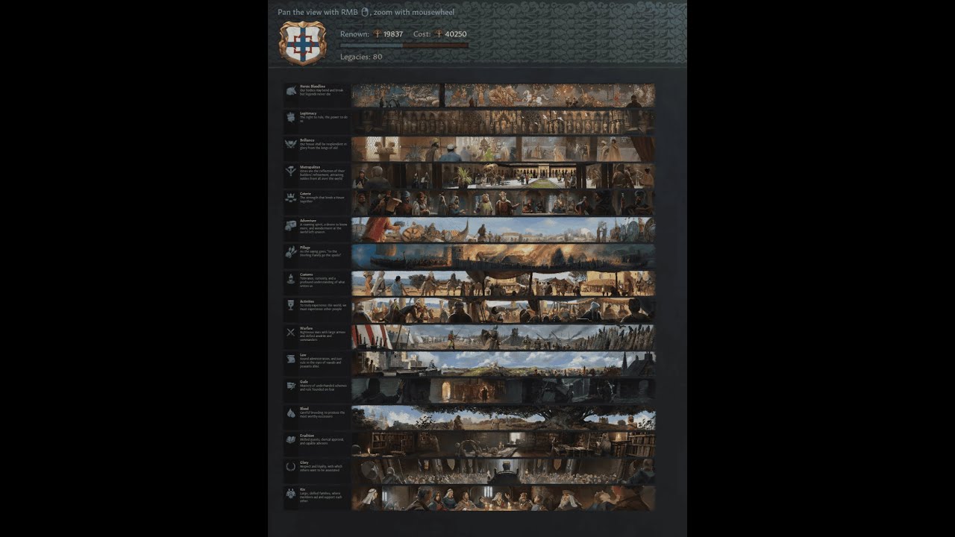The height and width of the screenshot is (537, 955).
Task: Click the Adventure title text
Action: point(308,221)
